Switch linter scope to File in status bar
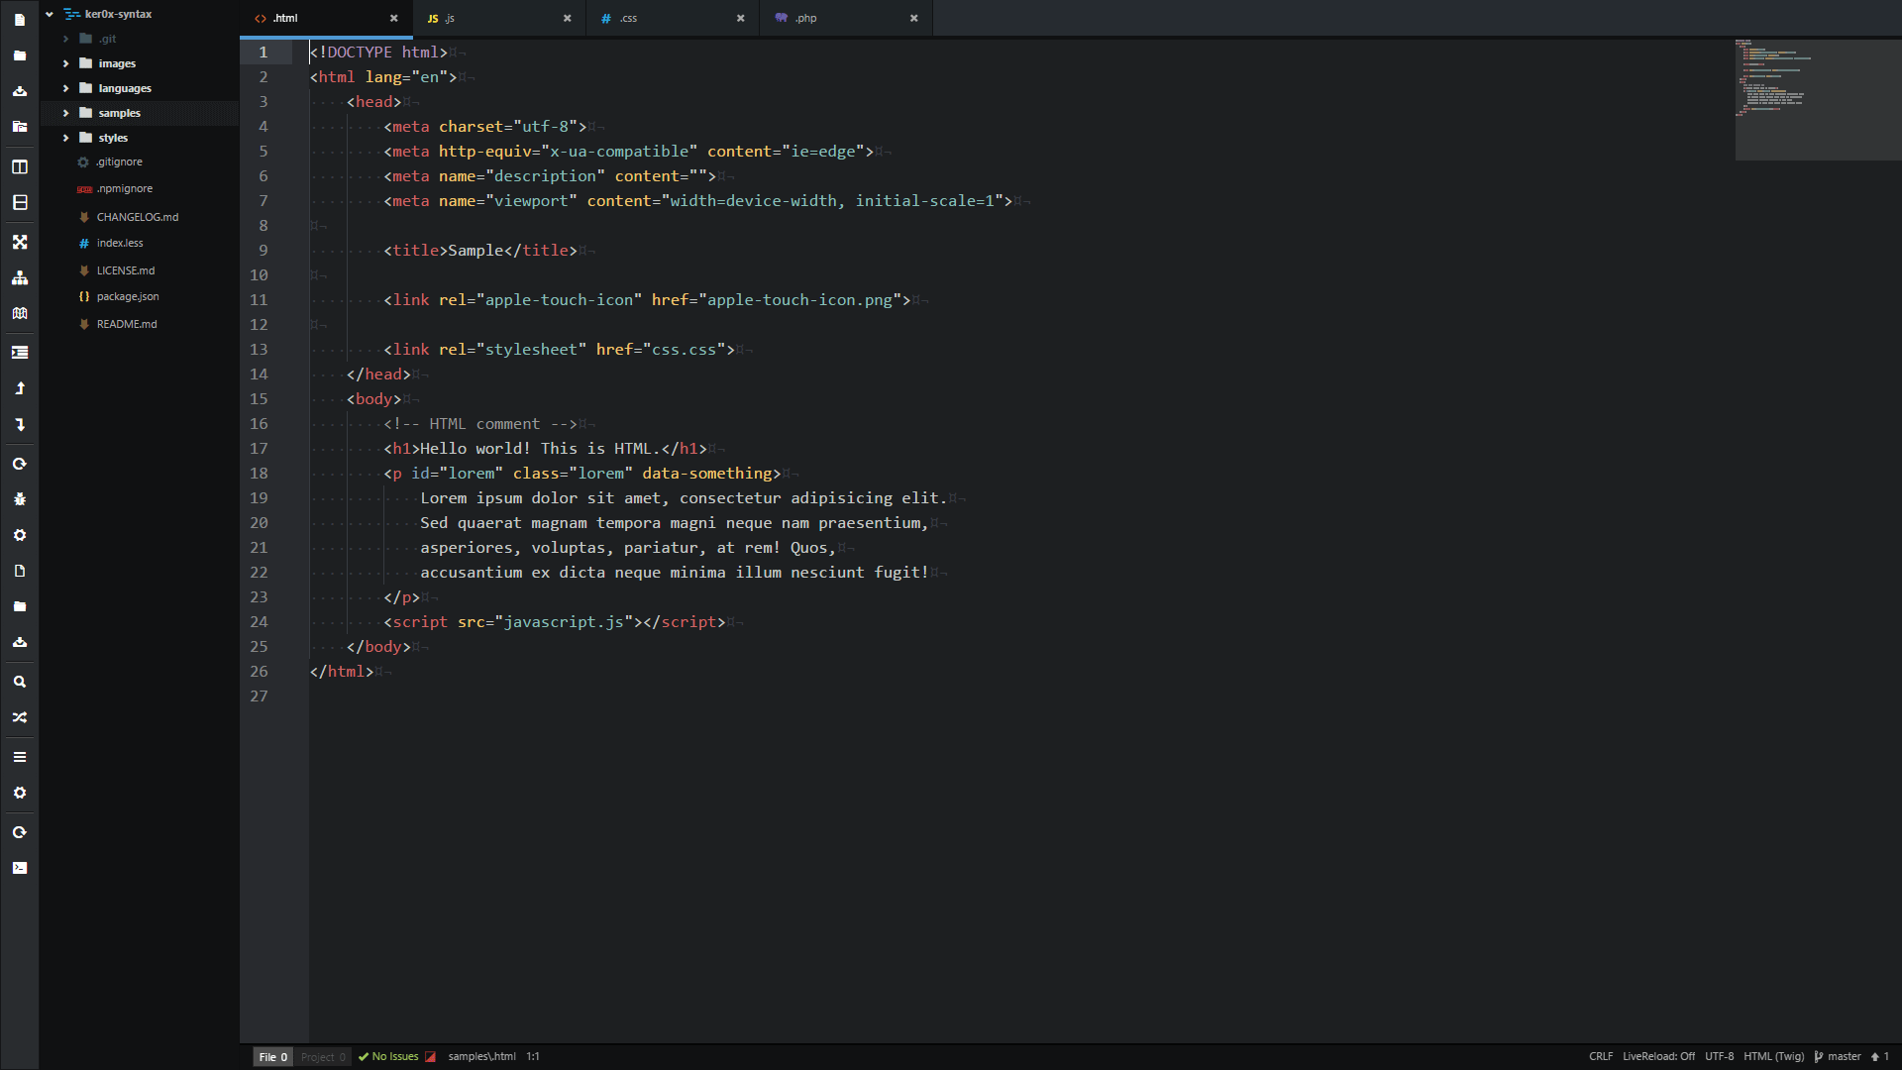1902x1070 pixels. tap(272, 1057)
